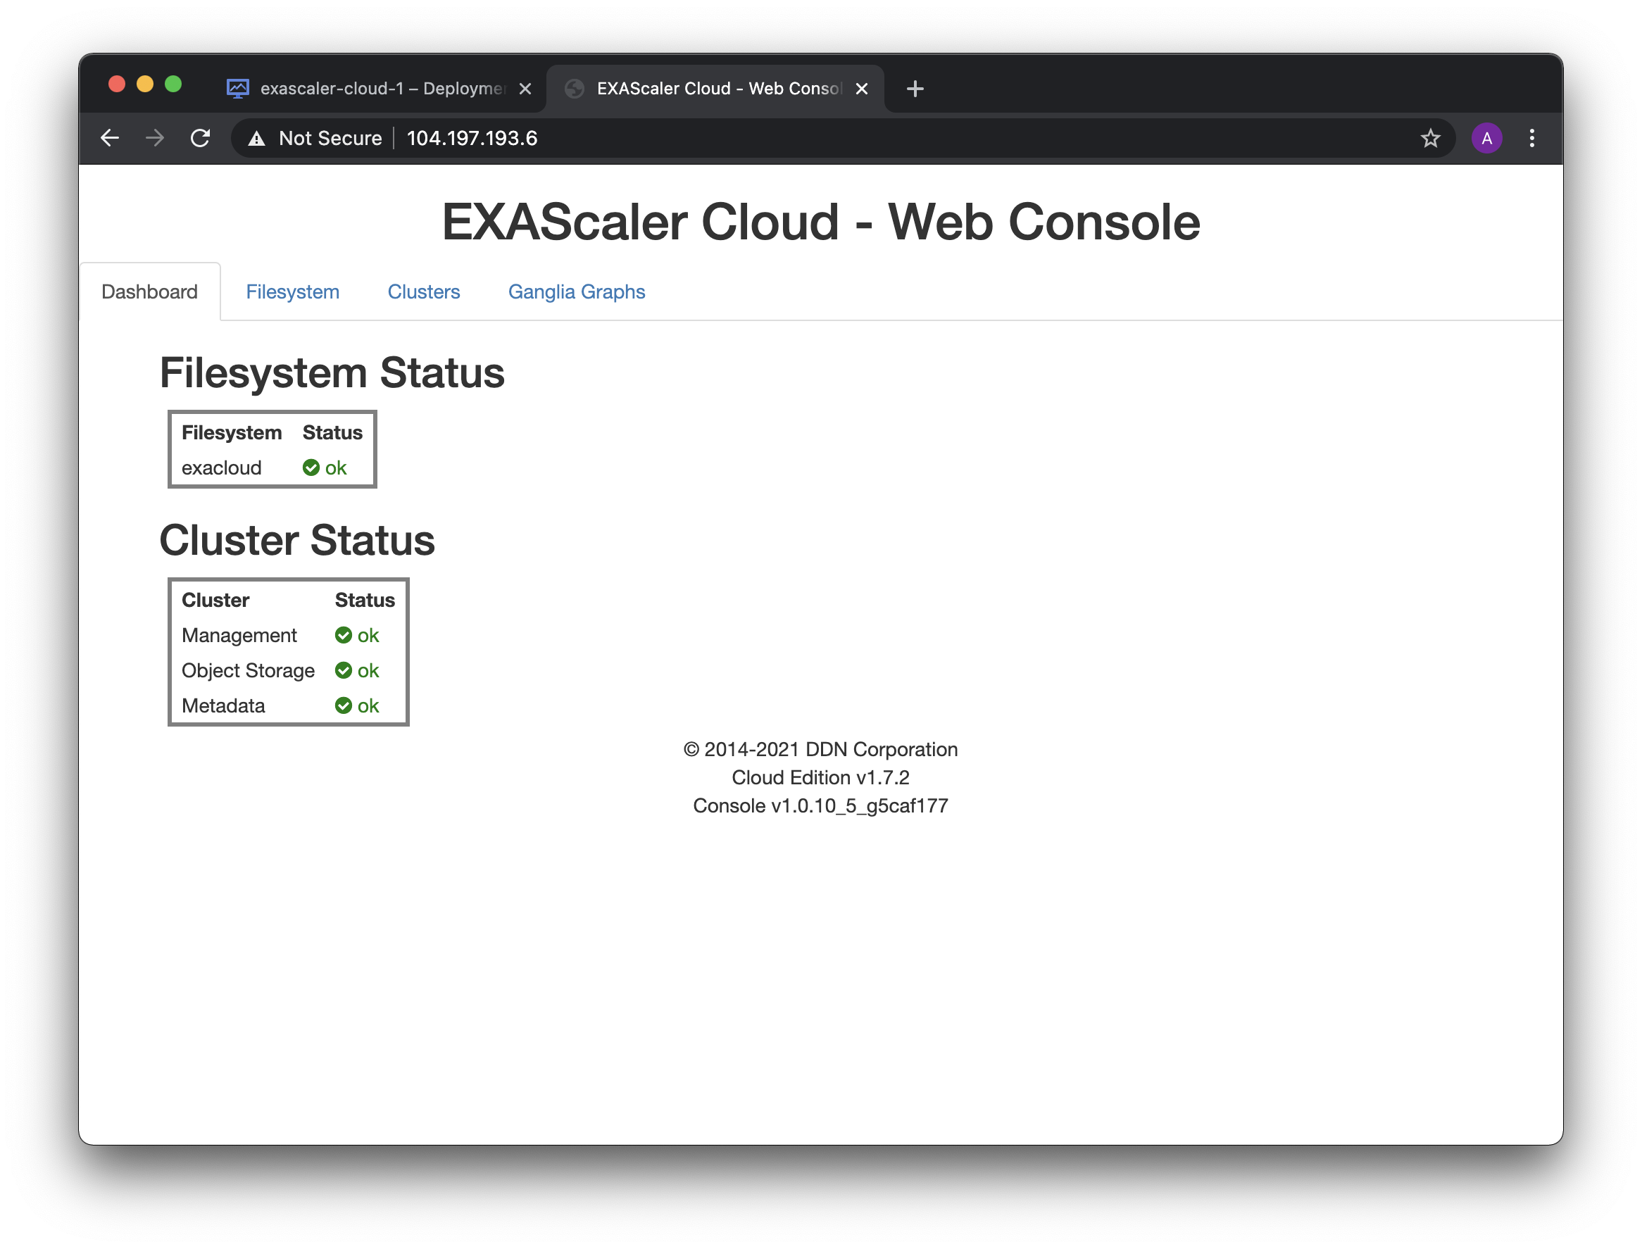Screen dimensions: 1642x1249
Task: Open the Clusters tab
Action: [424, 292]
